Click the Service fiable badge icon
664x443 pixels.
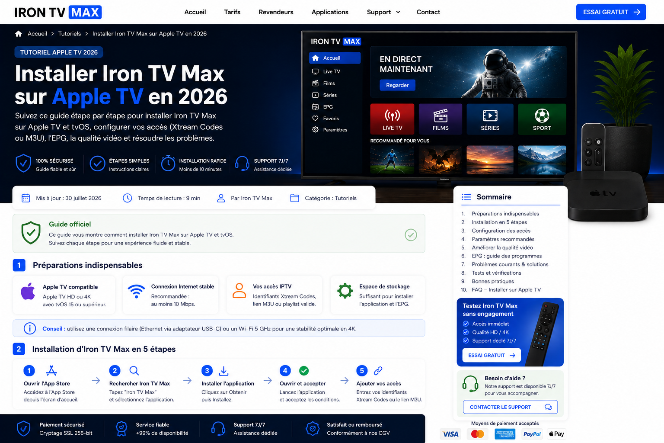point(121,429)
